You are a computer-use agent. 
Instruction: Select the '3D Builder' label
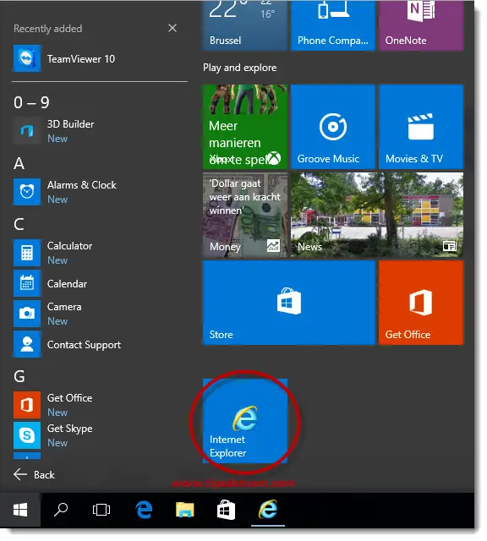[x=70, y=124]
